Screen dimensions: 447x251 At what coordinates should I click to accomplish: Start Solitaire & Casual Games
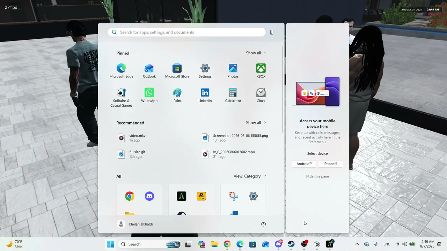(121, 98)
